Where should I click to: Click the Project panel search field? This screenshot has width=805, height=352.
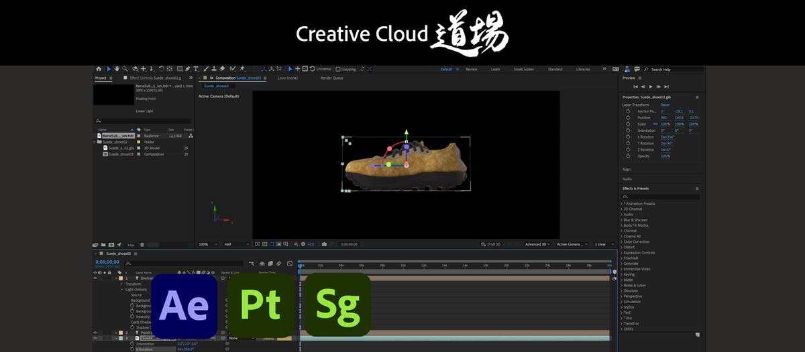143,121
